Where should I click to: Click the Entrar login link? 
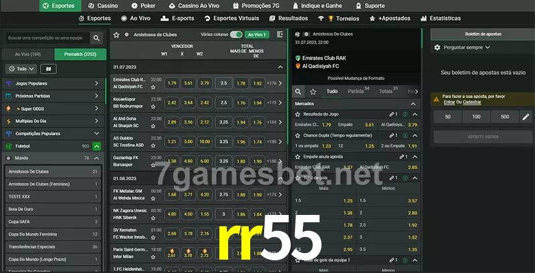[x=449, y=102]
